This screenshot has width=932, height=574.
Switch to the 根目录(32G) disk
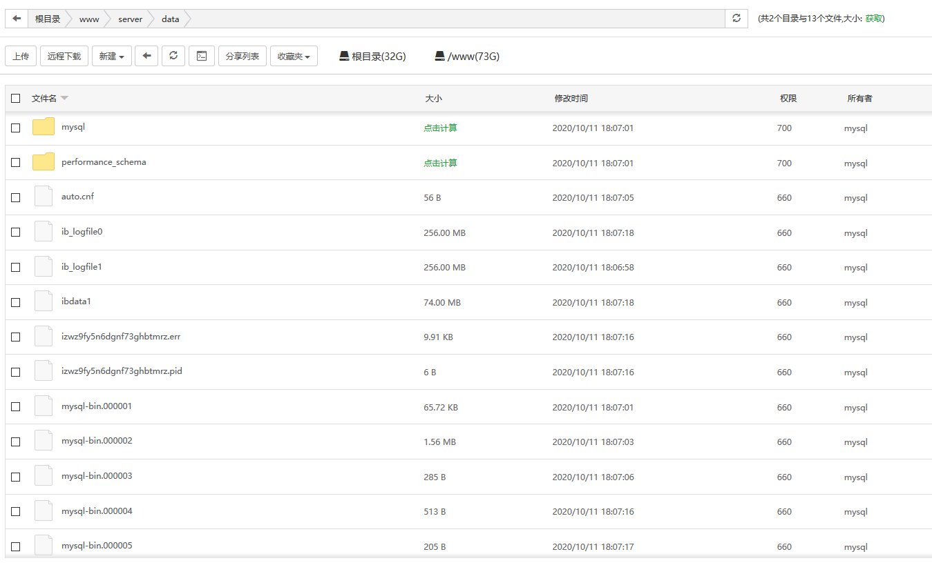[372, 57]
